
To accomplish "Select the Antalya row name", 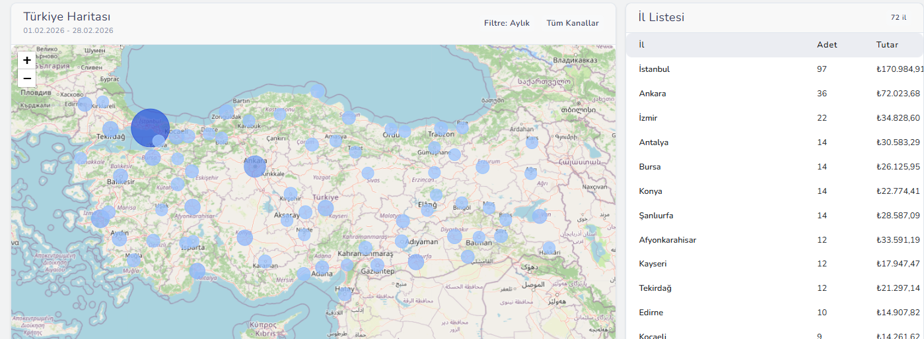I will click(x=654, y=142).
